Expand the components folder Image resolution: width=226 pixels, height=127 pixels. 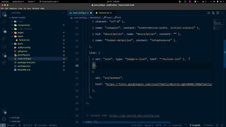coord(24,25)
